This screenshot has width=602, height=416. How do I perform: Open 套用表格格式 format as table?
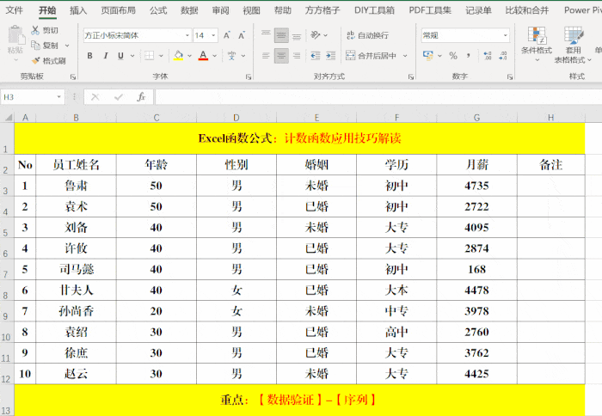click(x=574, y=45)
